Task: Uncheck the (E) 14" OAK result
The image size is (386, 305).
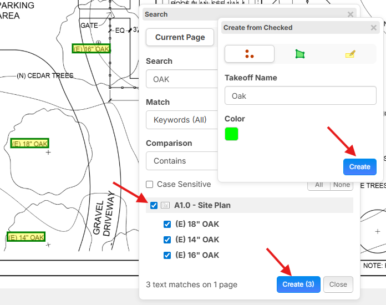Action: 167,240
